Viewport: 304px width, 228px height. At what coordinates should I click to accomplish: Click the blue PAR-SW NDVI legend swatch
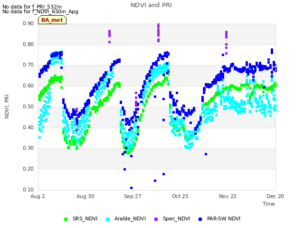tap(200, 219)
